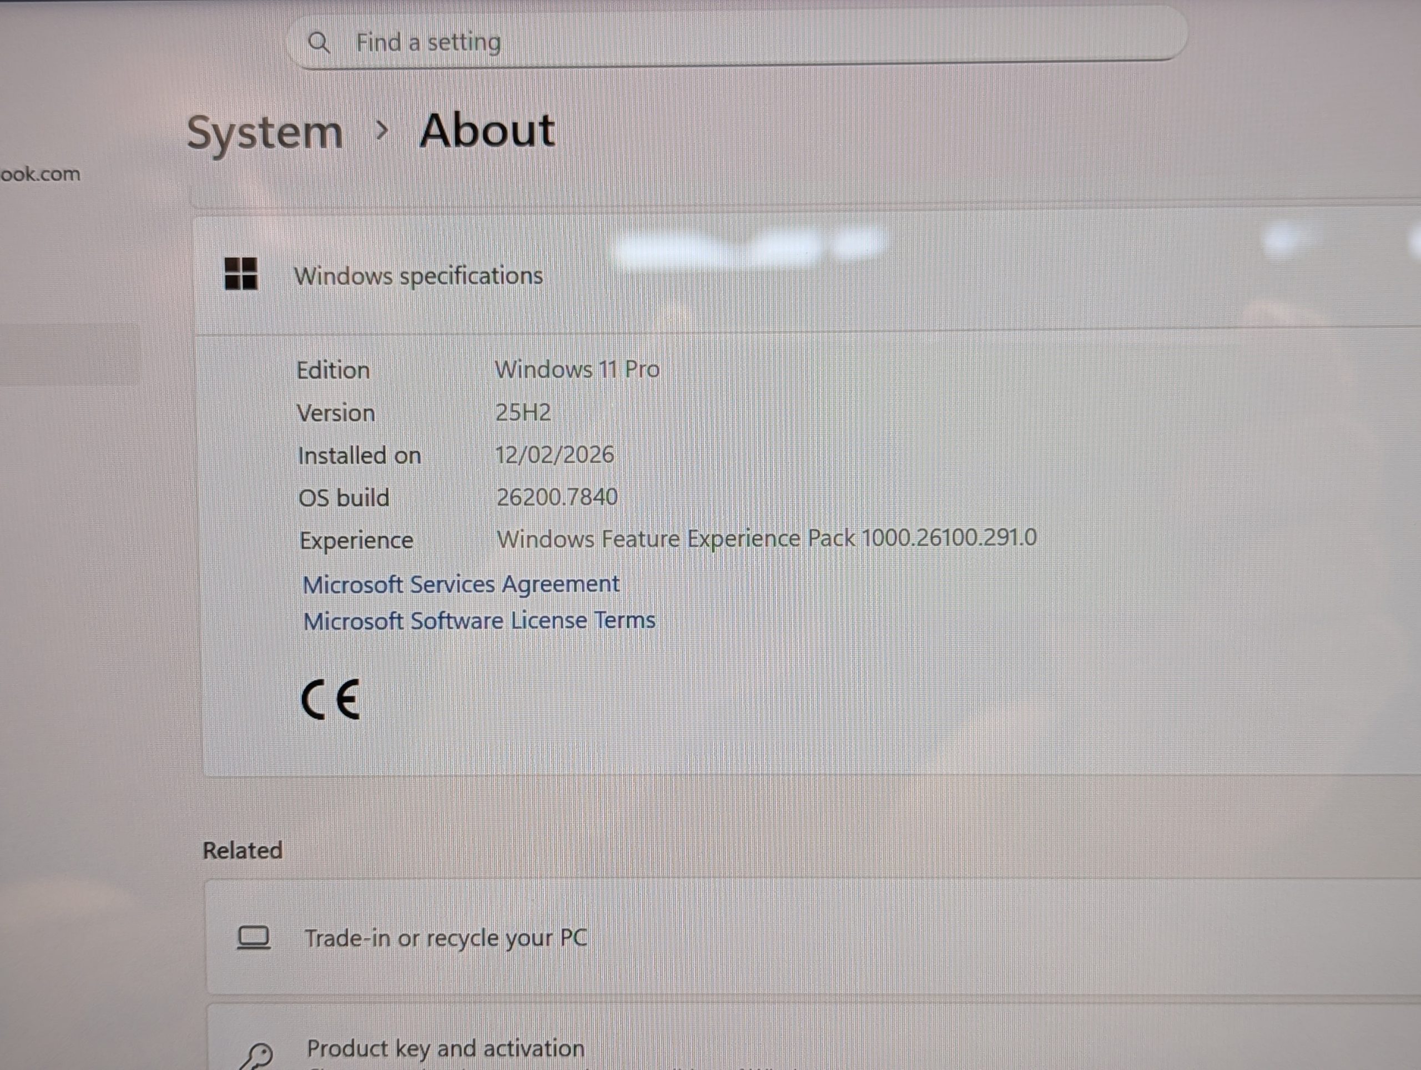The image size is (1421, 1070).
Task: Click the Windows Feature Experience Pack text
Action: pyautogui.click(x=767, y=538)
